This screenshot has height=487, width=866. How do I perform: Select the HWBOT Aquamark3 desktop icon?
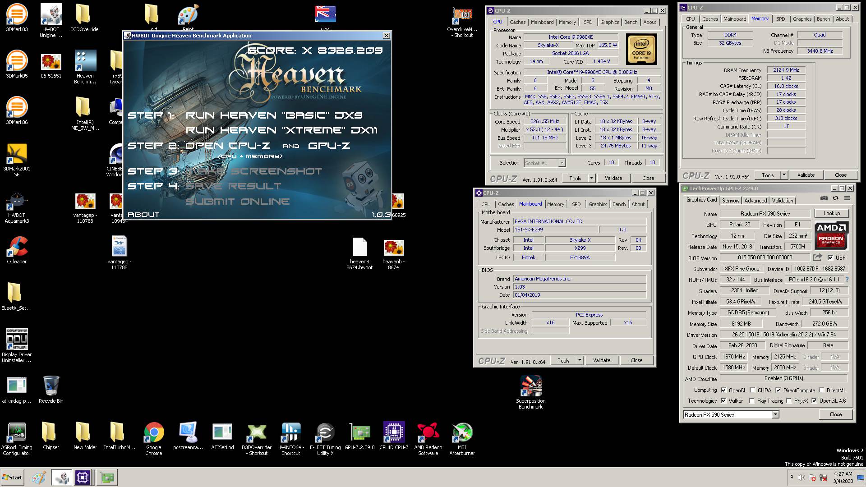[17, 208]
